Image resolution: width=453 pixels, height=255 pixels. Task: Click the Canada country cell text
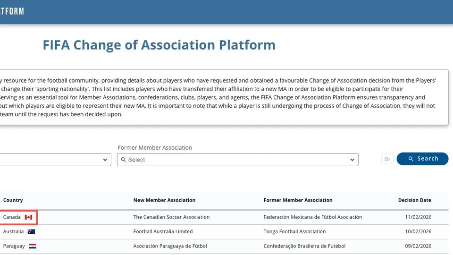click(x=12, y=217)
